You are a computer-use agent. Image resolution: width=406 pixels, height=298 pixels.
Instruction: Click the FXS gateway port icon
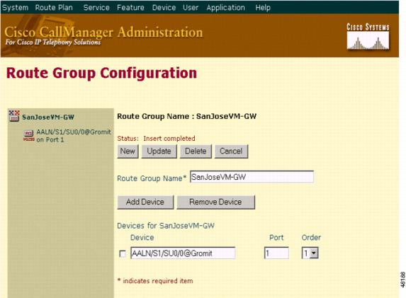point(28,135)
